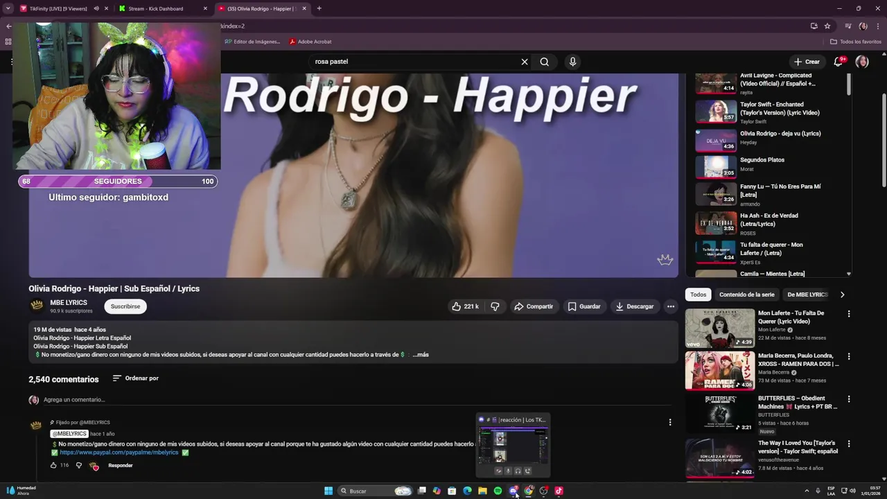Open options for Mon Laferte recommended video
Viewport: 887px width, 499px height.
tap(849, 314)
